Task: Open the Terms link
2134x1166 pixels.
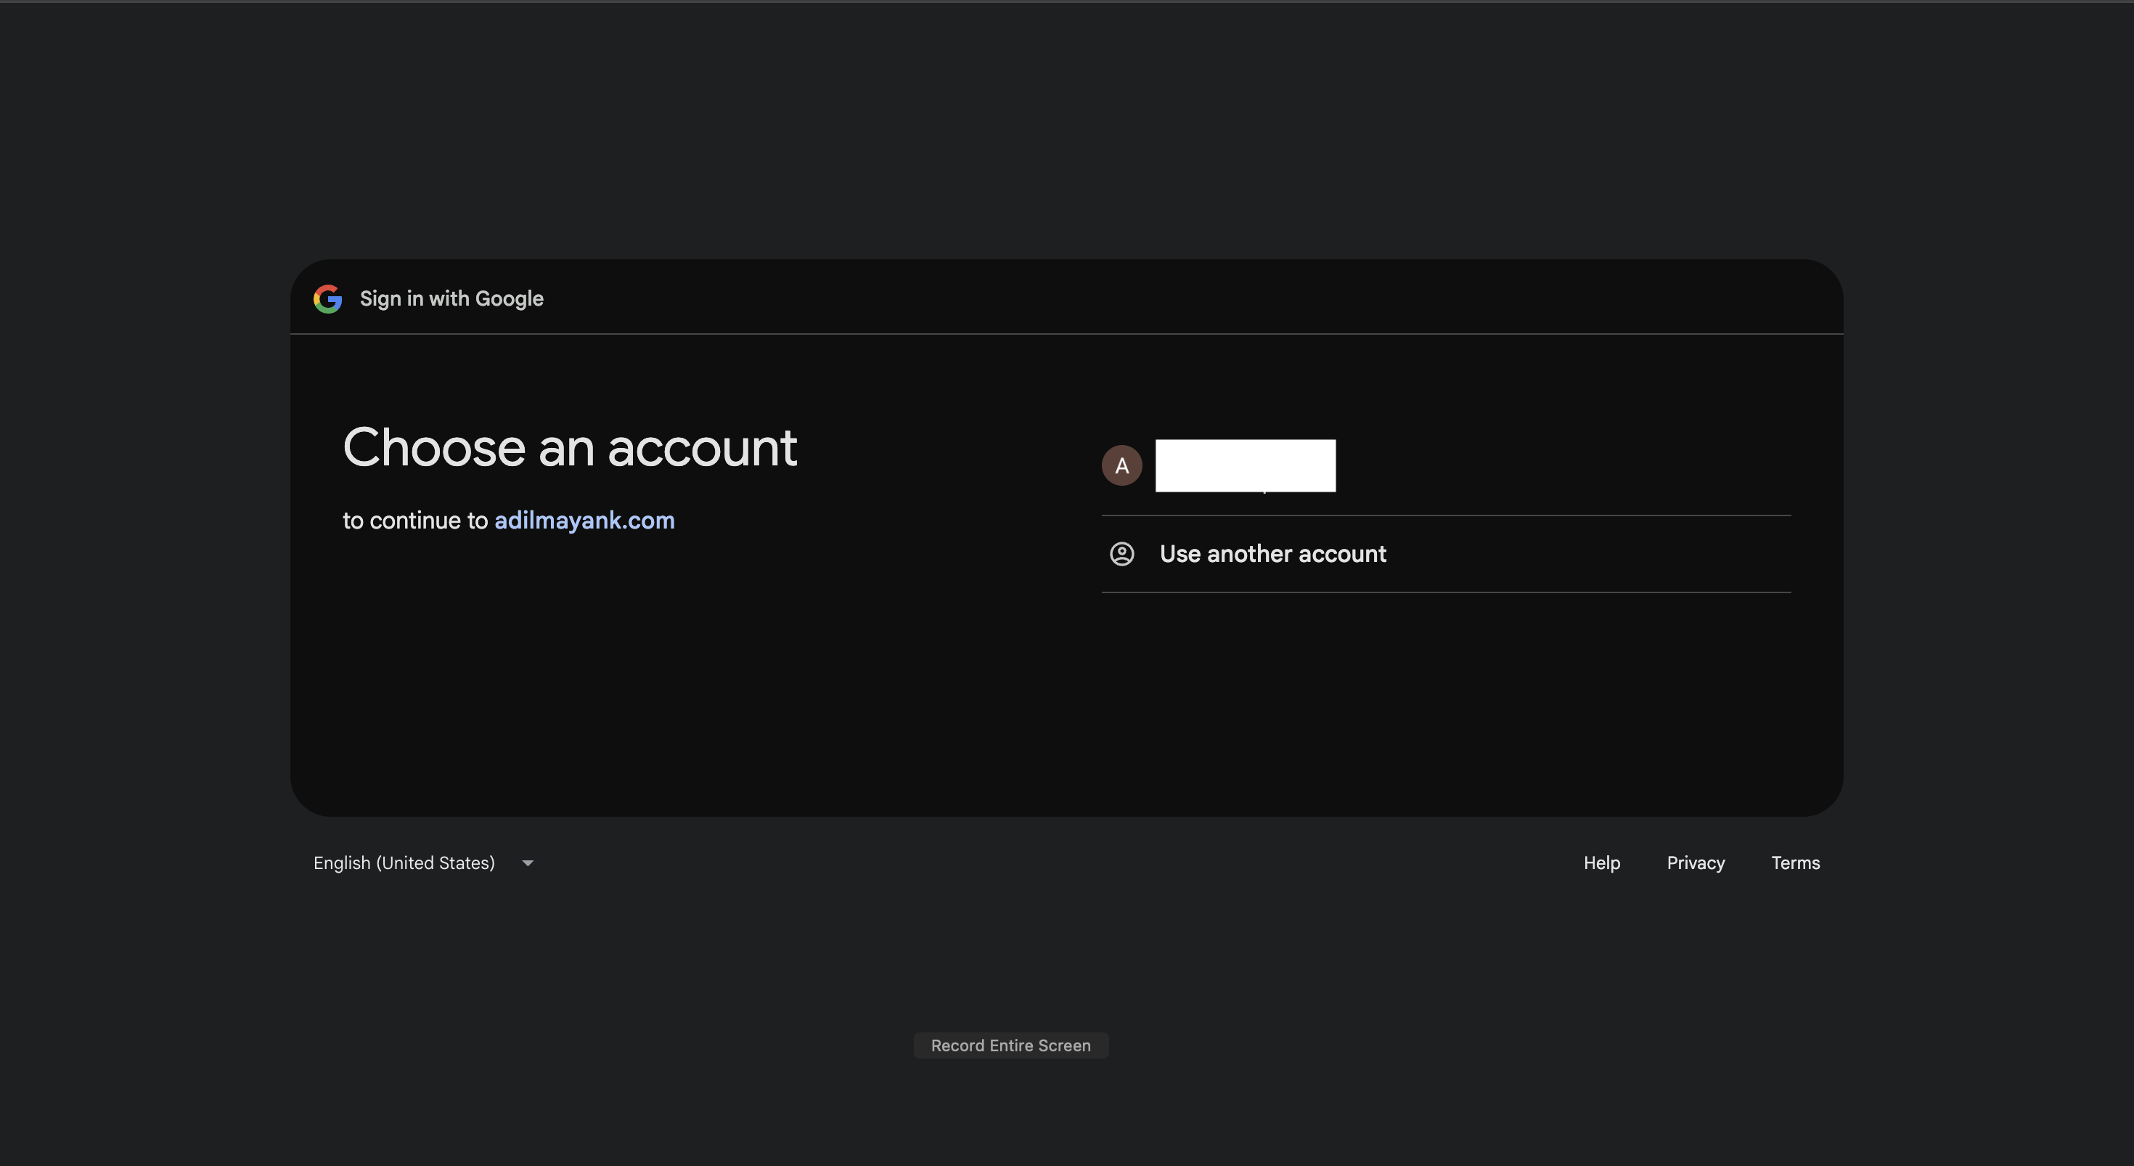Action: click(x=1795, y=863)
